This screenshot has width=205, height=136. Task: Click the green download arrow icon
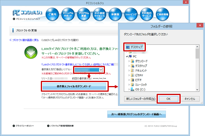(31, 52)
